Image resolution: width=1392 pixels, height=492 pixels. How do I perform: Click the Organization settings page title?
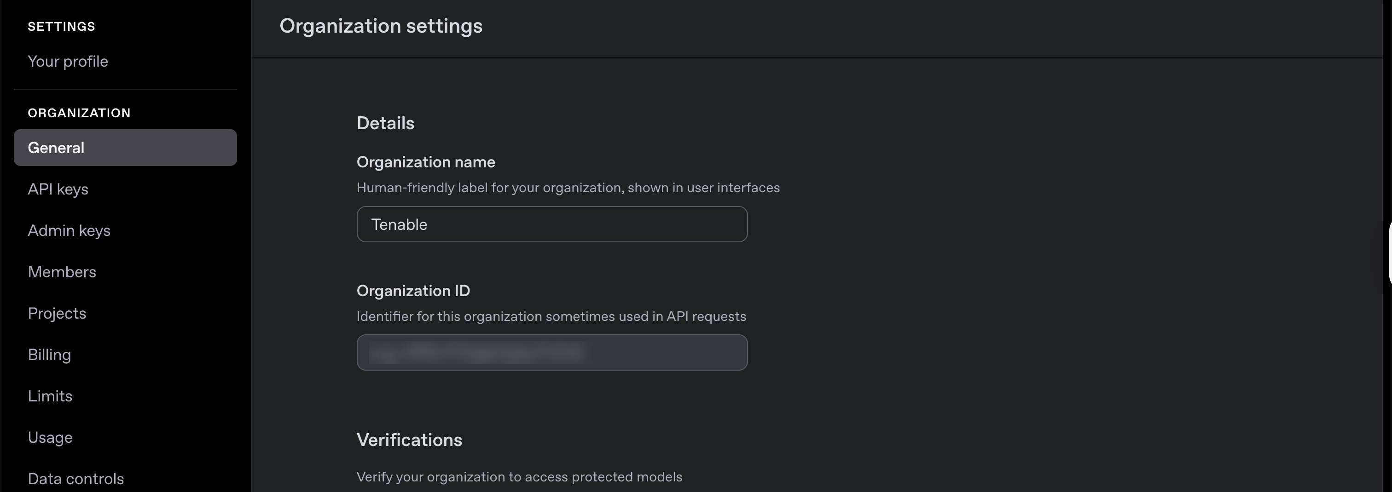[380, 26]
